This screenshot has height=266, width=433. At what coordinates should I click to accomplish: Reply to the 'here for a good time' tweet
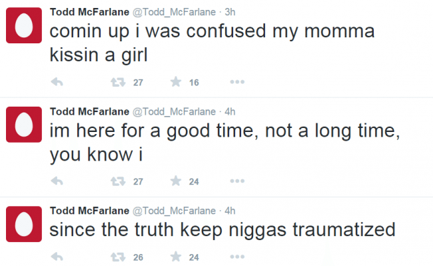(x=57, y=181)
